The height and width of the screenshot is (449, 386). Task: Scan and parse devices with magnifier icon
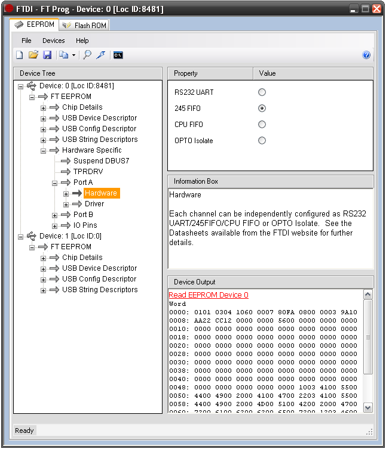pos(87,55)
